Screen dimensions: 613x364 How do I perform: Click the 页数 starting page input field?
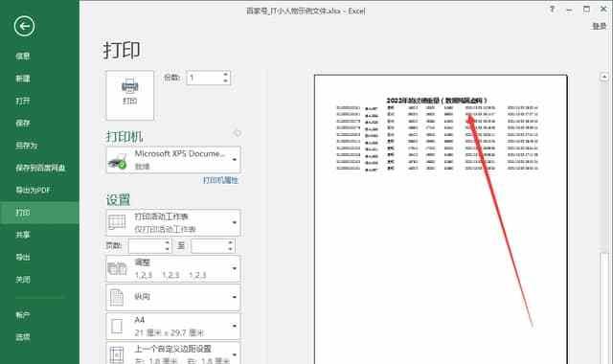[x=146, y=246]
